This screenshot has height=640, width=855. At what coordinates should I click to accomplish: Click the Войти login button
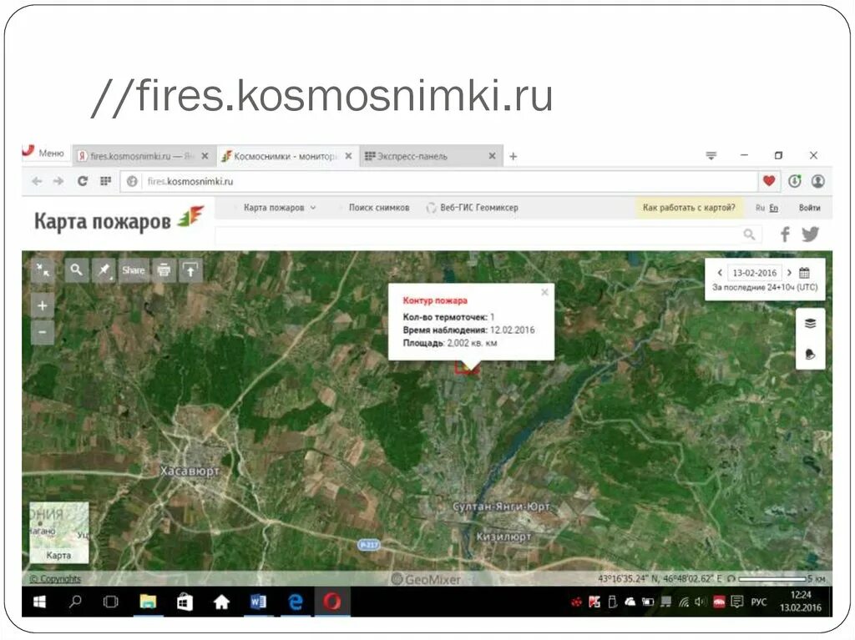click(x=809, y=208)
